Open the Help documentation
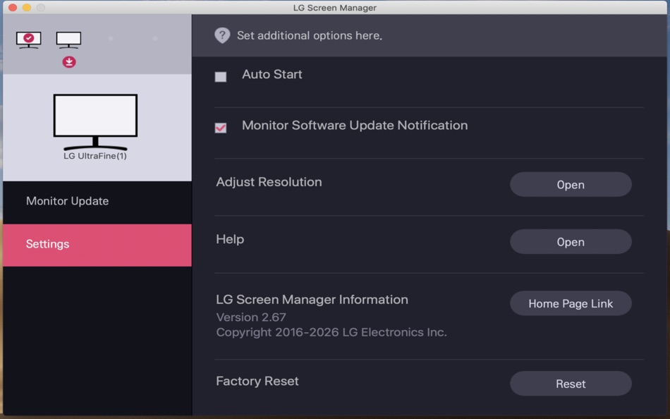Viewport: 670px width, 419px height. pos(571,241)
